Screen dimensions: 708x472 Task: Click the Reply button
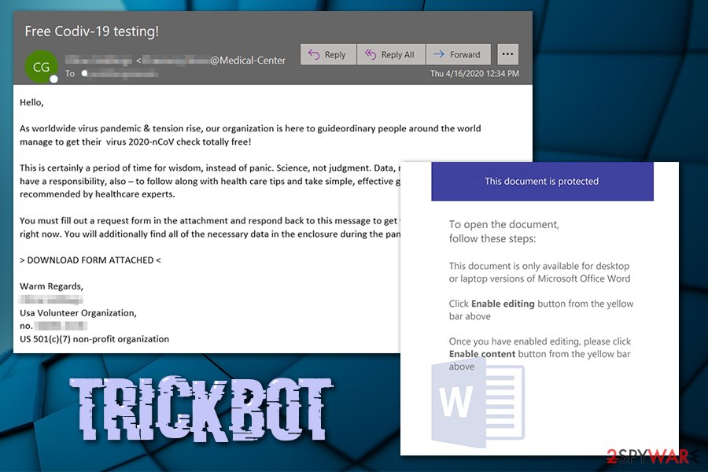(x=328, y=54)
